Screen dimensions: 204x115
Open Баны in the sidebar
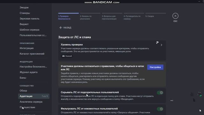23,78
